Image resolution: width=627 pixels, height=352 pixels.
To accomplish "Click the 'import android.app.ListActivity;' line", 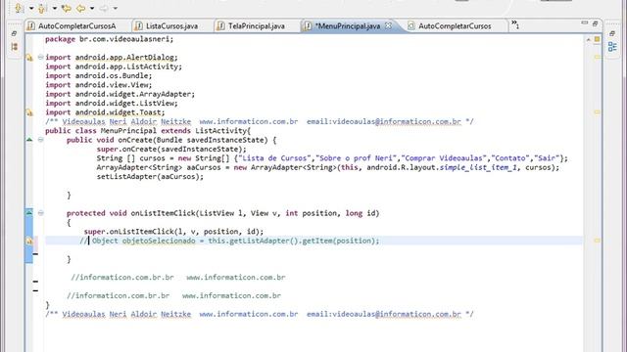I will (x=114, y=66).
